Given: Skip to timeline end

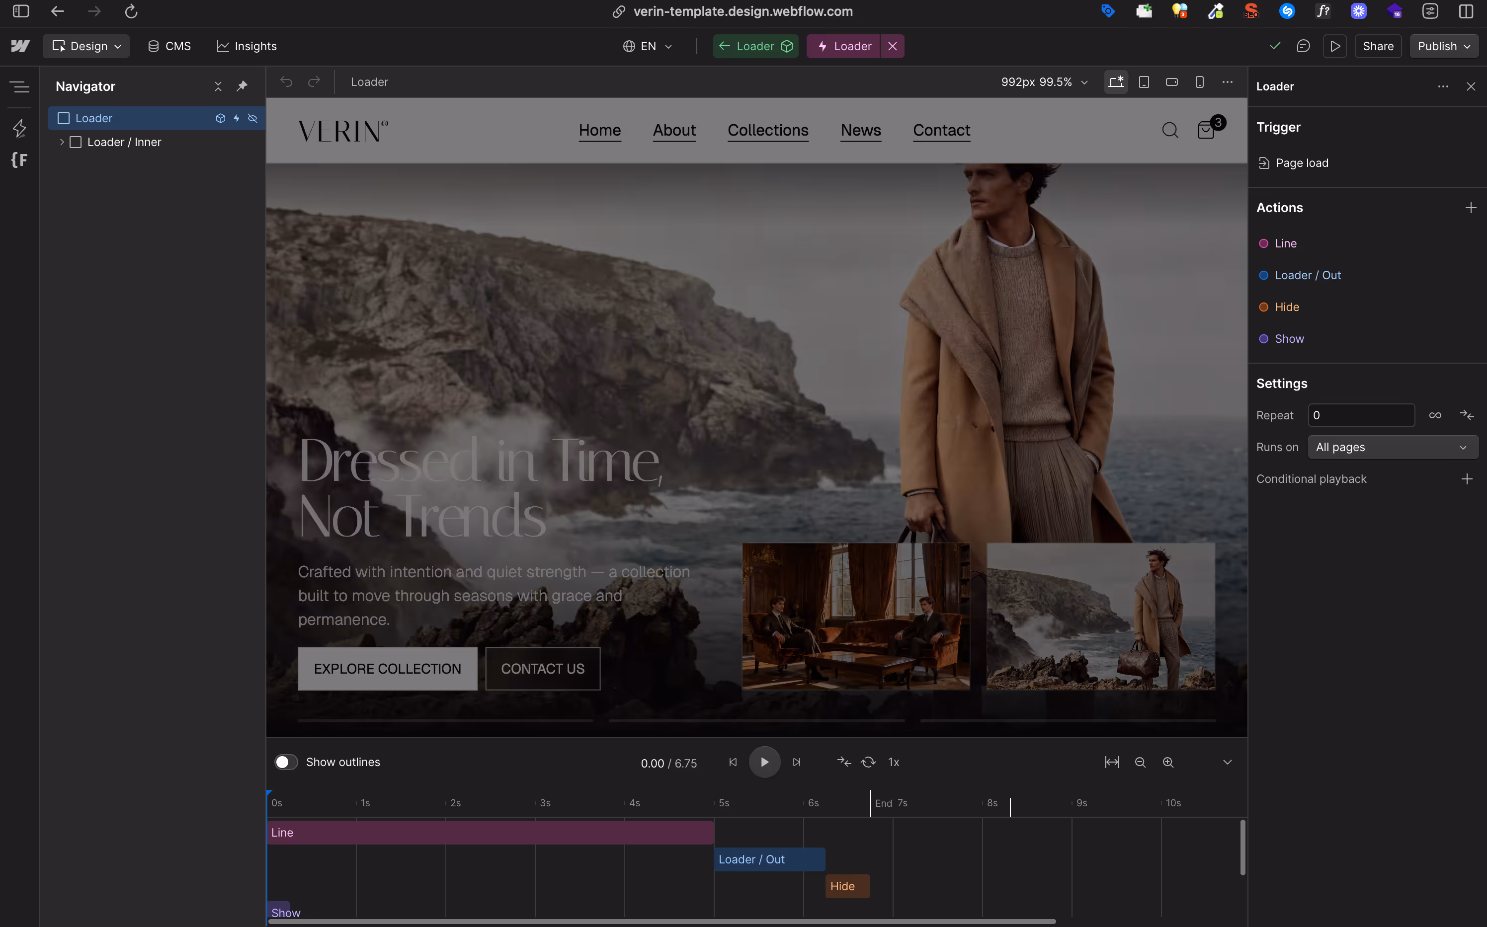Looking at the screenshot, I should coord(797,762).
